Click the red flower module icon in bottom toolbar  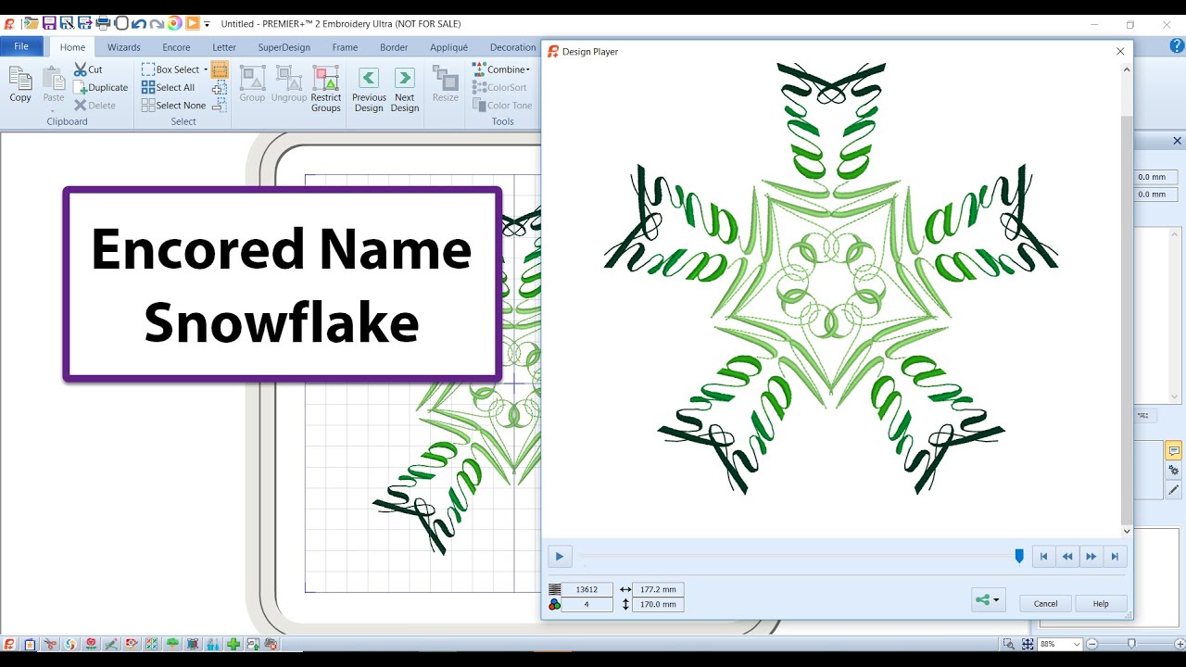(91, 644)
